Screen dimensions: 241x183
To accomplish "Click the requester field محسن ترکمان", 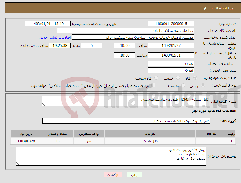I will click(x=133, y=37).
